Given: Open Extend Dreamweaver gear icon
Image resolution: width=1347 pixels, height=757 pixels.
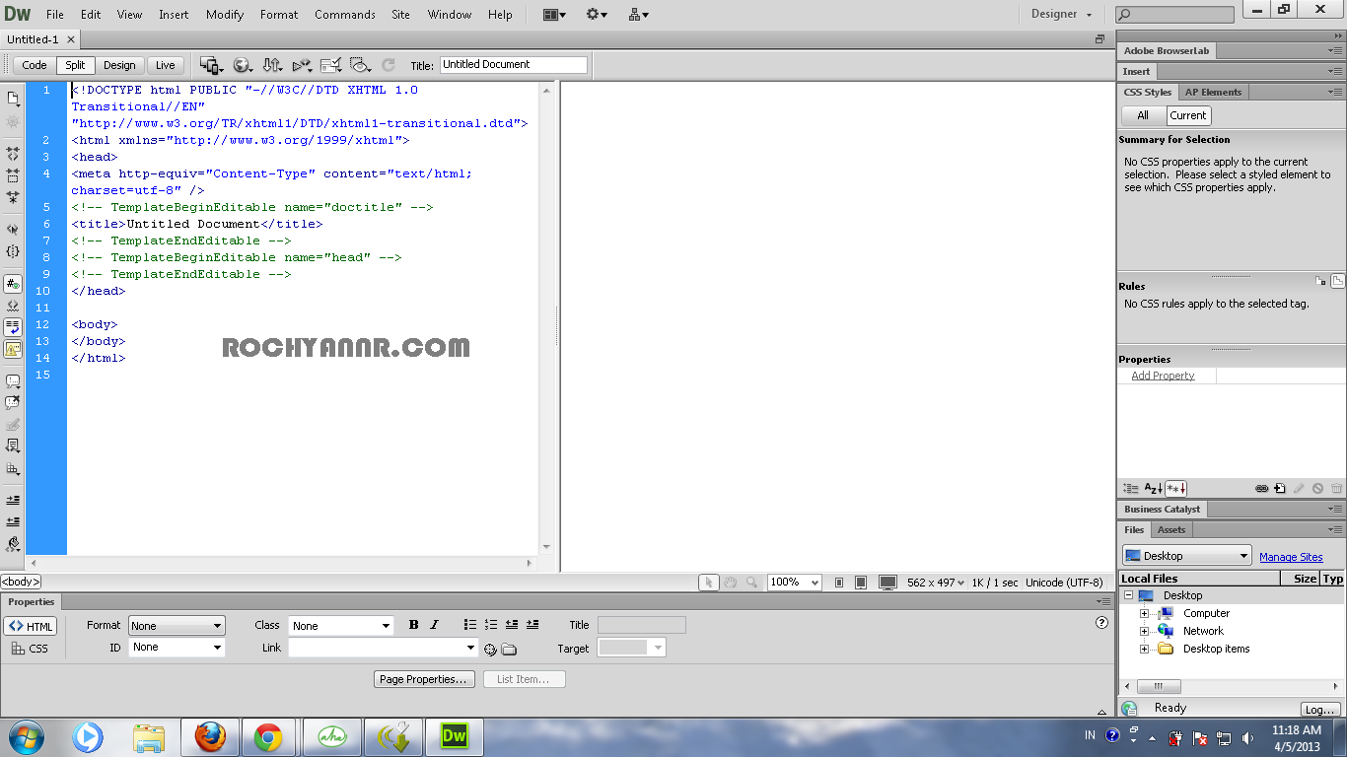Looking at the screenshot, I should 597,15.
